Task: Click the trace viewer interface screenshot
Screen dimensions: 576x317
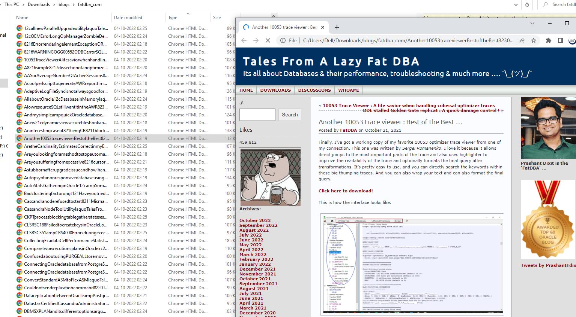Action: [x=412, y=264]
